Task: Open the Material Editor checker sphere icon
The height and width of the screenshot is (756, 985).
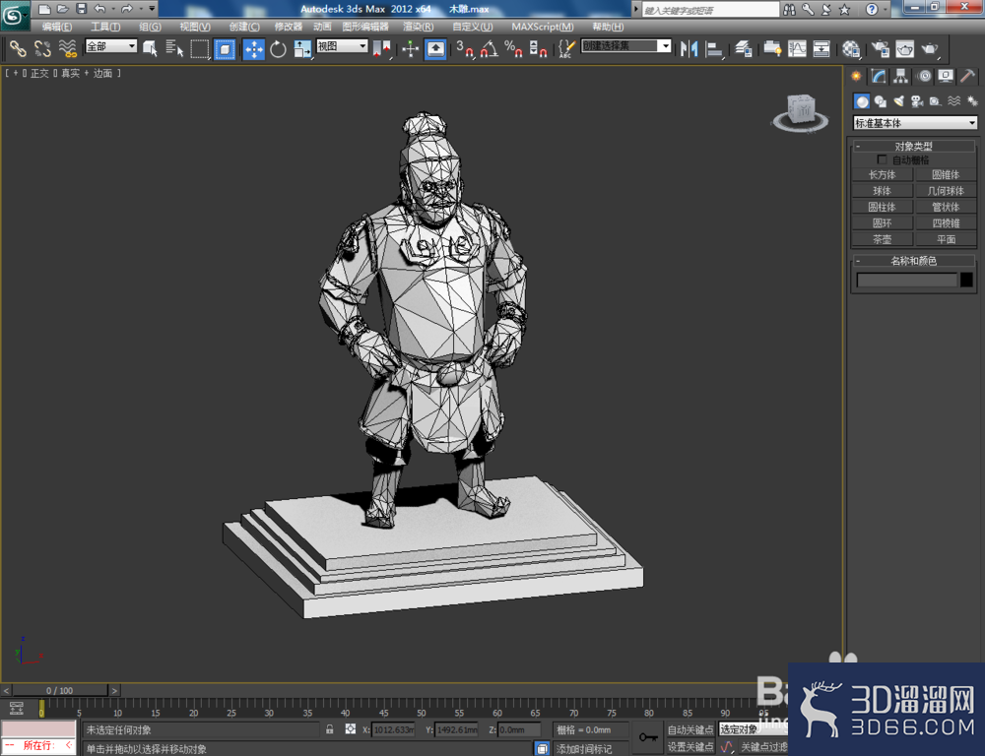Action: (x=851, y=48)
